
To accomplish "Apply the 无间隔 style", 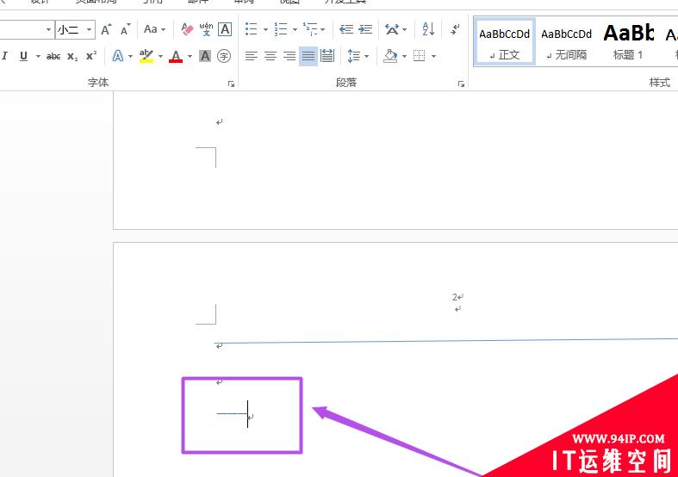I will click(x=566, y=42).
